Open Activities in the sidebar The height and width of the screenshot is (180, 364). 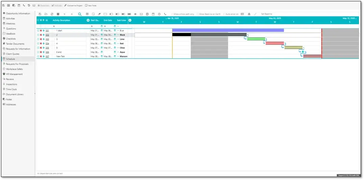tap(10, 19)
